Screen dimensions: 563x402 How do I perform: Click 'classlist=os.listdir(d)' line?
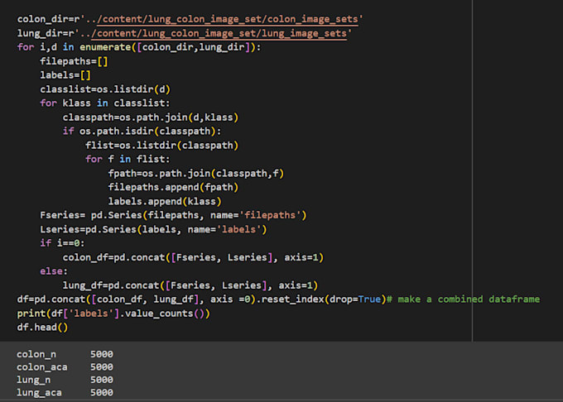coord(105,89)
